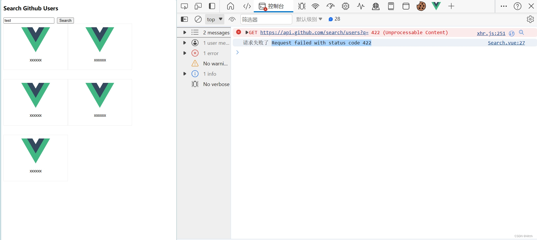Open DevTools help question mark icon
This screenshot has width=537, height=240.
(x=517, y=6)
